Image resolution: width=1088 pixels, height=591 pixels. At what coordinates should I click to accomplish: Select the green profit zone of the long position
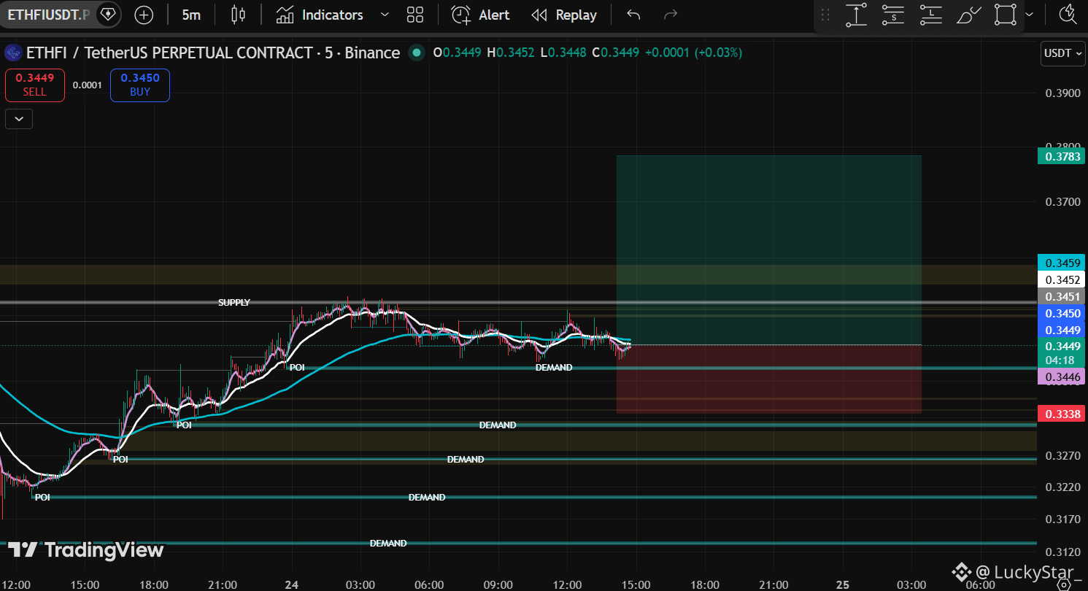tap(768, 250)
